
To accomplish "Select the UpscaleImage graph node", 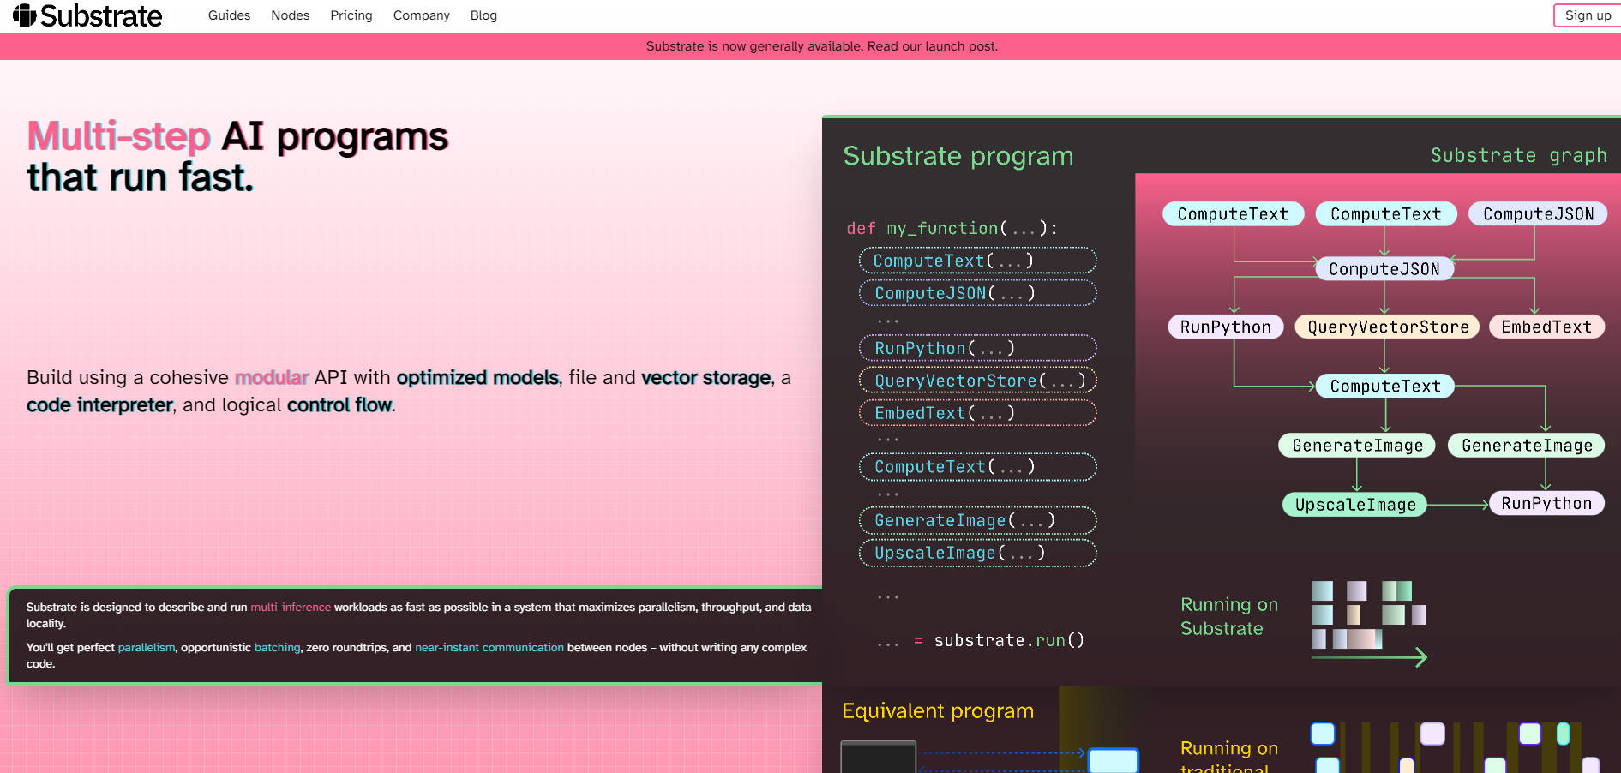I will point(1354,505).
